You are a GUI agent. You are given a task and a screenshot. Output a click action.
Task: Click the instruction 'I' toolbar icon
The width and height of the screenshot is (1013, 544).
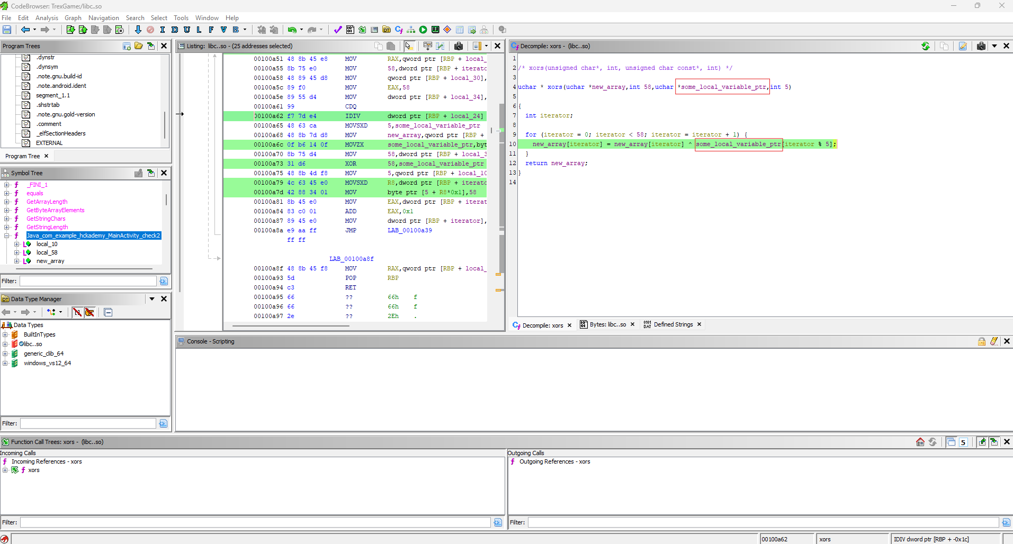point(163,30)
